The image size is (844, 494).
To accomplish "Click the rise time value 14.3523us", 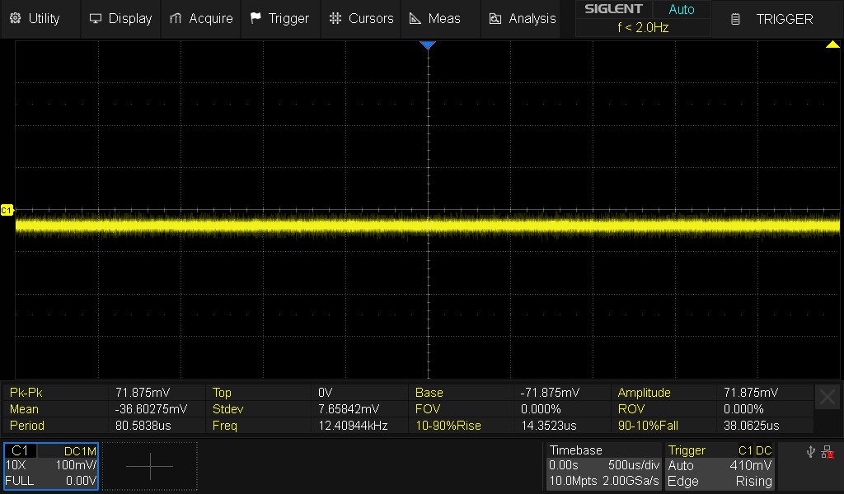I will (x=548, y=426).
